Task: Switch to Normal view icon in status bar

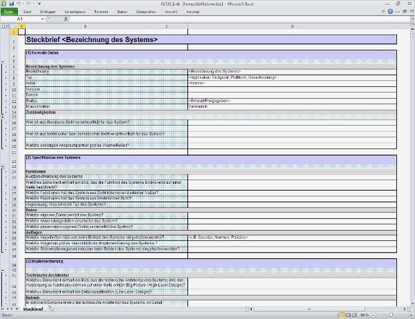Action: [x=342, y=315]
